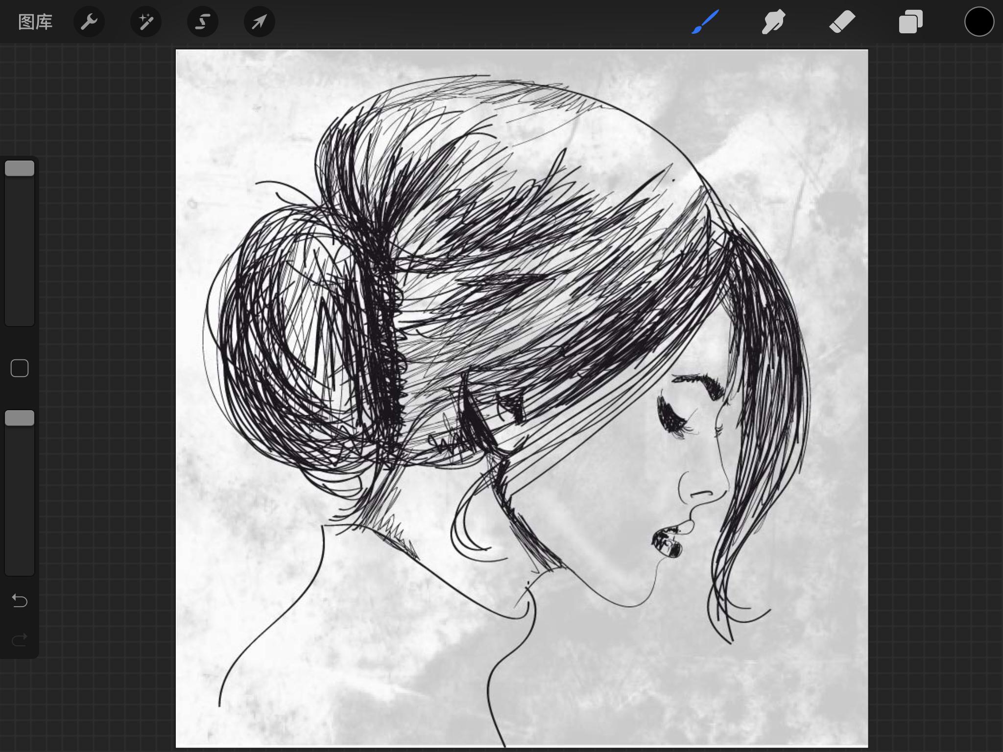This screenshot has width=1003, height=752.
Task: Activate the Selection S tool
Action: pyautogui.click(x=203, y=22)
